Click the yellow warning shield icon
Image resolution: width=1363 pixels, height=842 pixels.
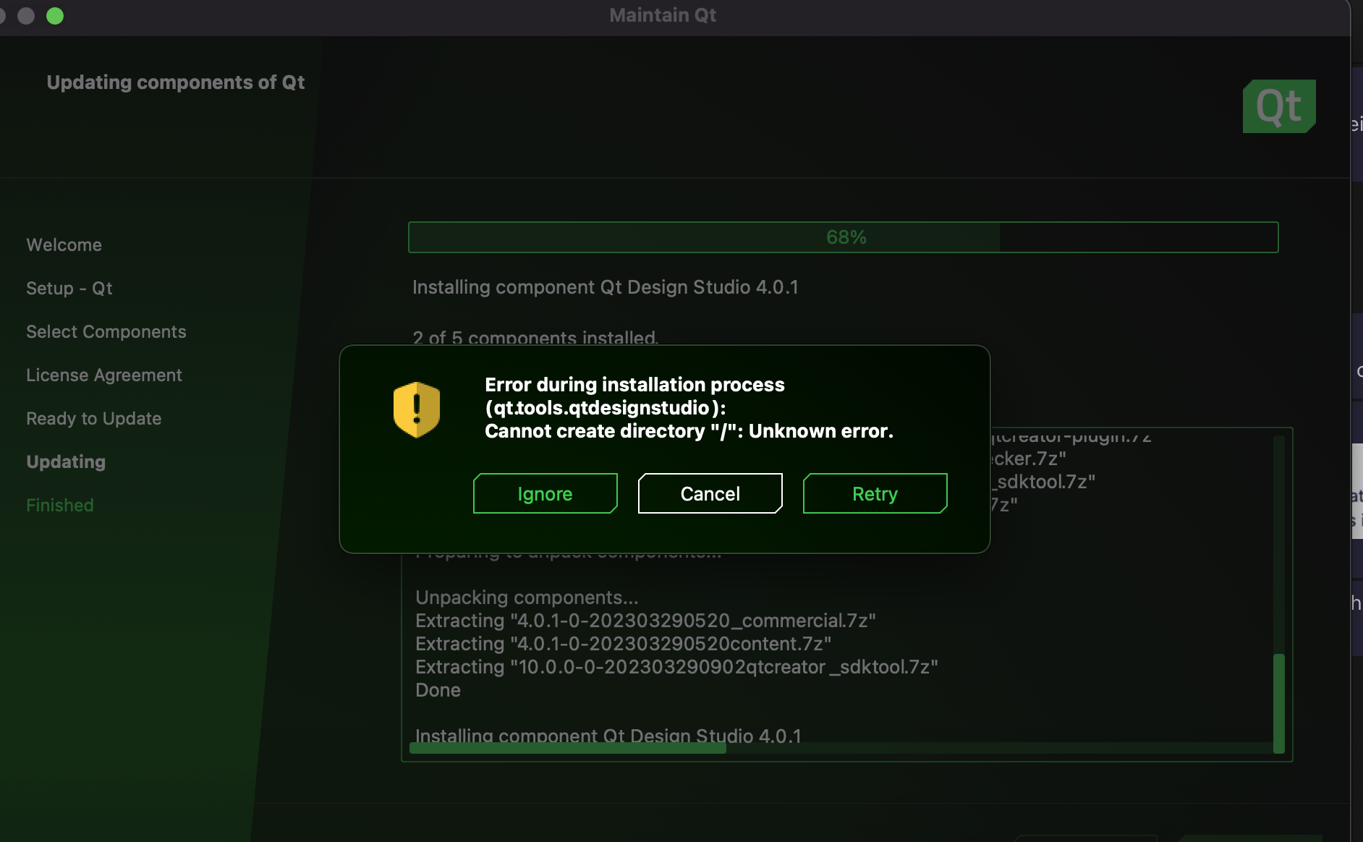click(417, 409)
